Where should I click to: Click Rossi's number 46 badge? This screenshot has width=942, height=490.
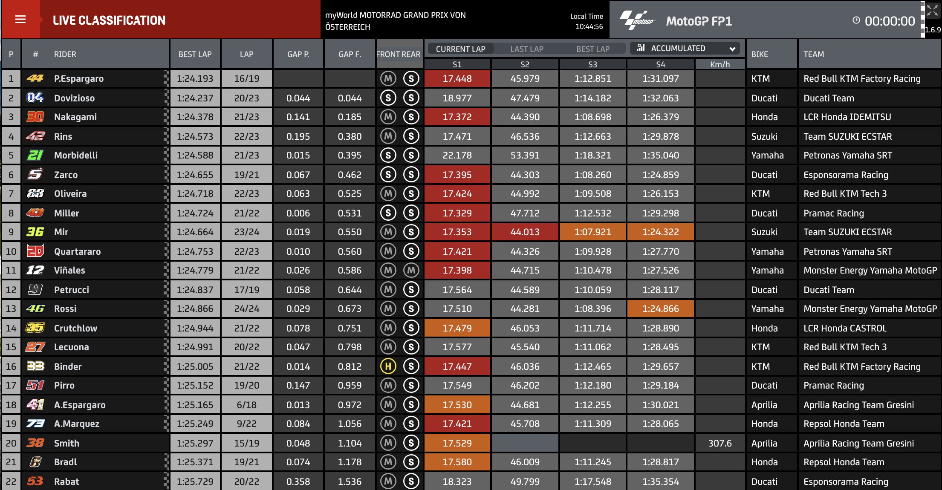click(35, 308)
